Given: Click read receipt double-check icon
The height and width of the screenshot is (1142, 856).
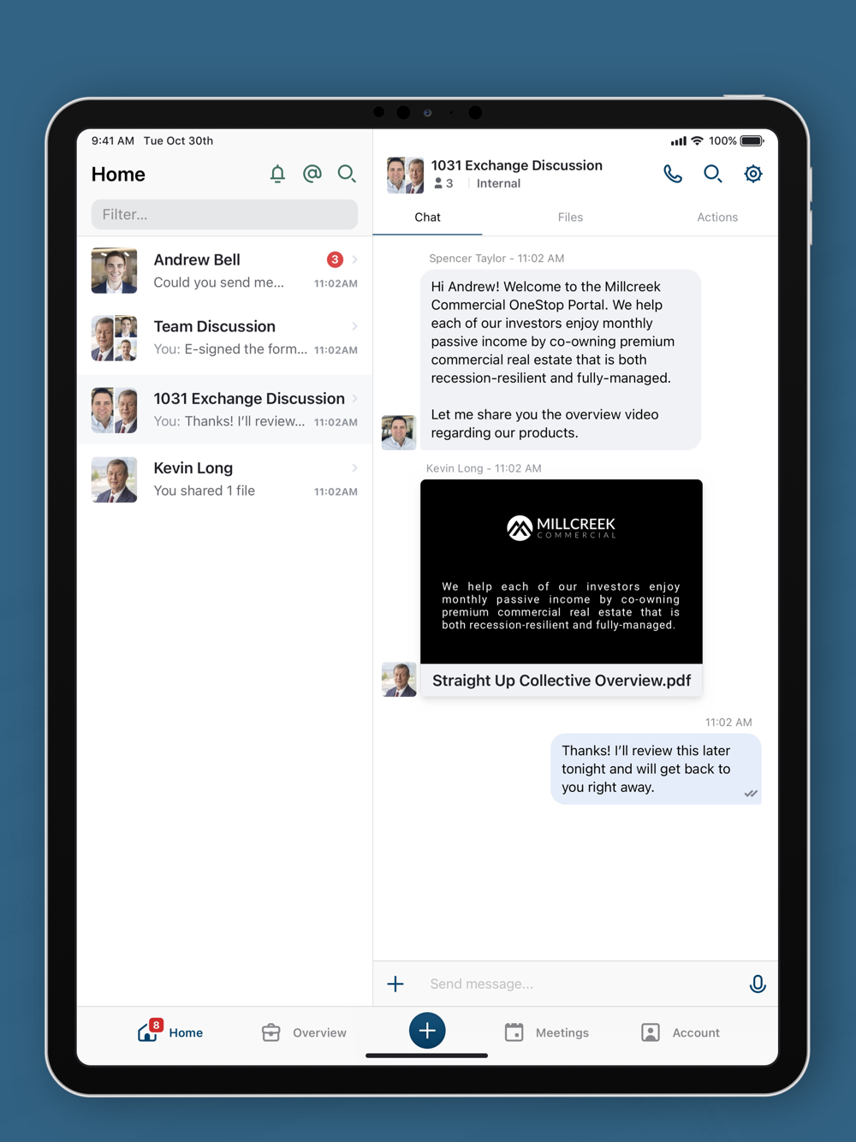Looking at the screenshot, I should click(x=751, y=794).
